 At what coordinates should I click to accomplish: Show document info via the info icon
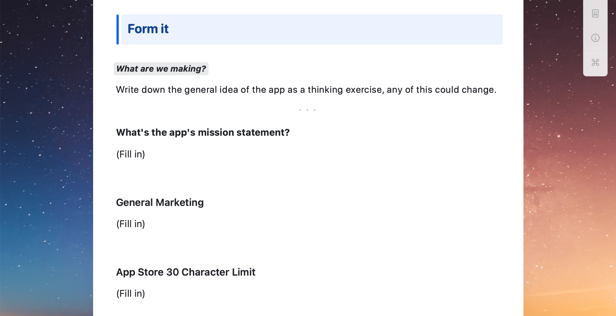coord(595,38)
